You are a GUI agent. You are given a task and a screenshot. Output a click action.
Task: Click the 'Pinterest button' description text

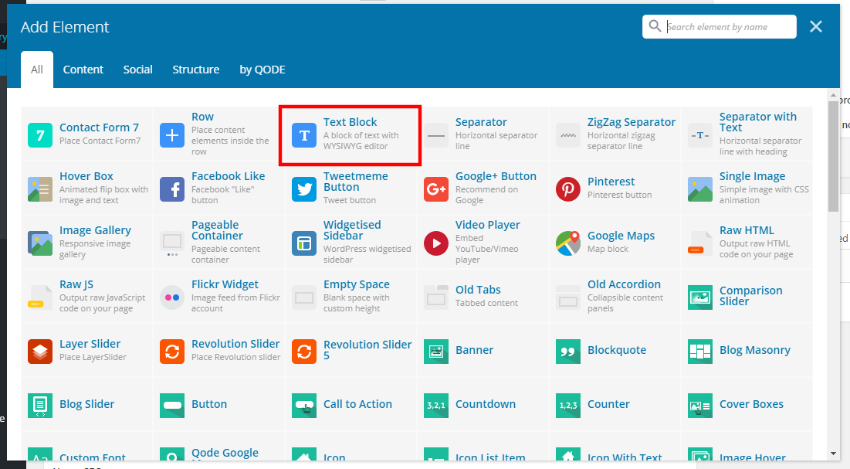(x=620, y=195)
